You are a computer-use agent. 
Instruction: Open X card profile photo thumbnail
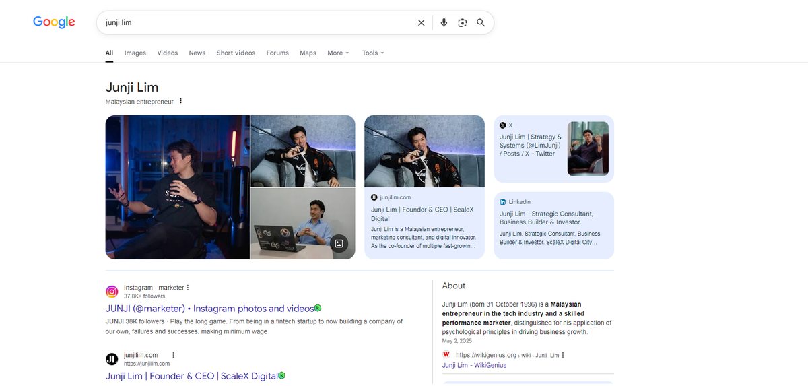[x=588, y=149]
